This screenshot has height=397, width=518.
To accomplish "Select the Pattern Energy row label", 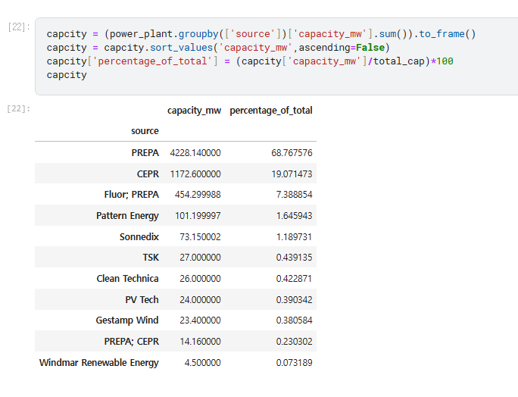I will [127, 216].
